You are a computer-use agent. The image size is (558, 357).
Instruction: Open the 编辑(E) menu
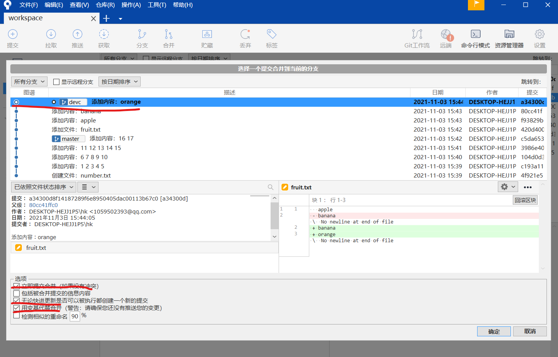coord(54,5)
